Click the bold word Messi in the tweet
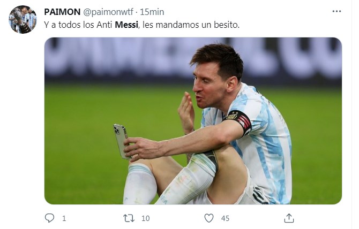This screenshot has width=359, height=229. click(x=126, y=25)
